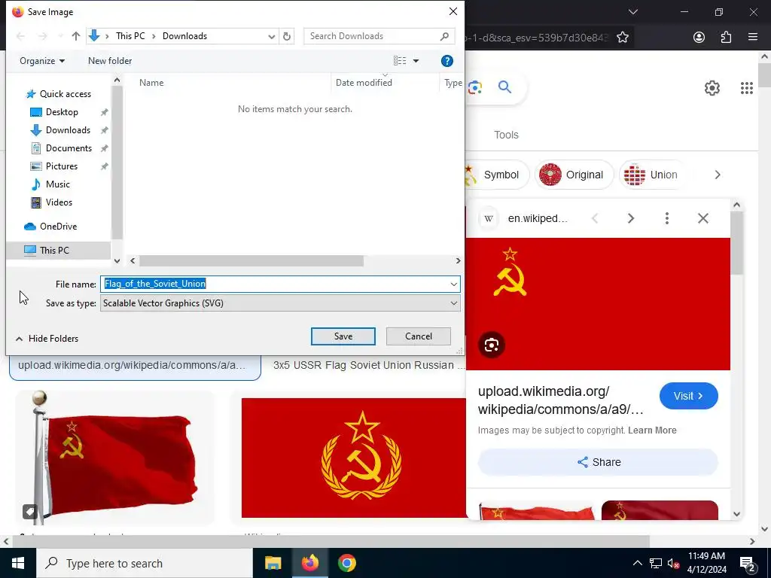Expand the File name suggestions dropdown
This screenshot has height=578, width=771.
[x=453, y=284]
